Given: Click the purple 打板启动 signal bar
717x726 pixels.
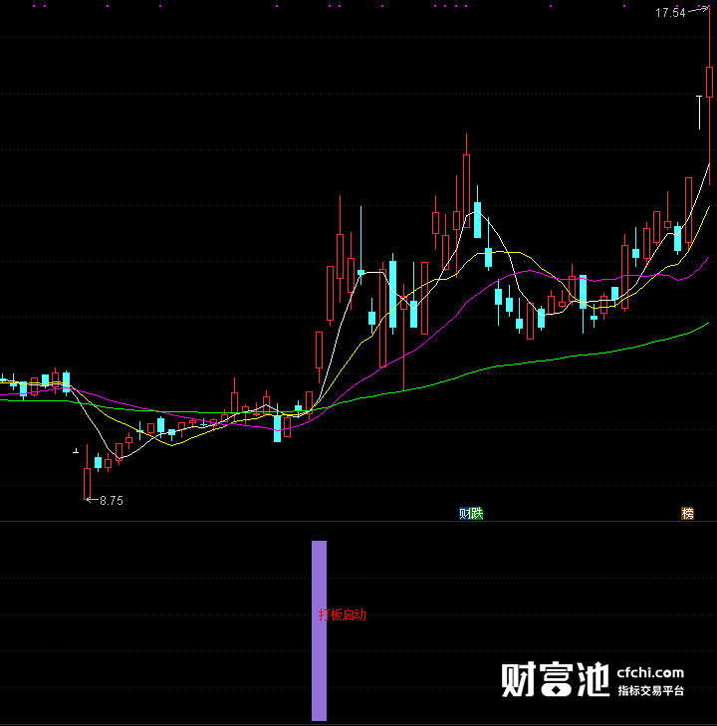Looking at the screenshot, I should pyautogui.click(x=319, y=630).
